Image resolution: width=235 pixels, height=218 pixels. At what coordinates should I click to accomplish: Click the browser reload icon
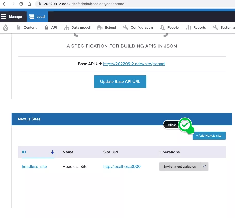21,4
